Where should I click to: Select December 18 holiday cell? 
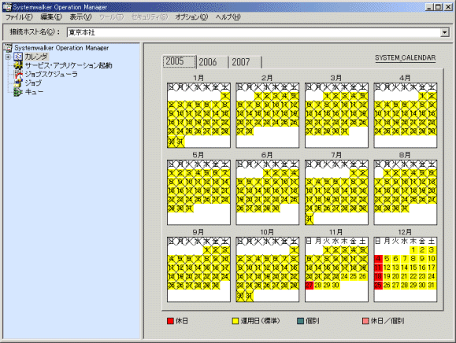coord(378,276)
